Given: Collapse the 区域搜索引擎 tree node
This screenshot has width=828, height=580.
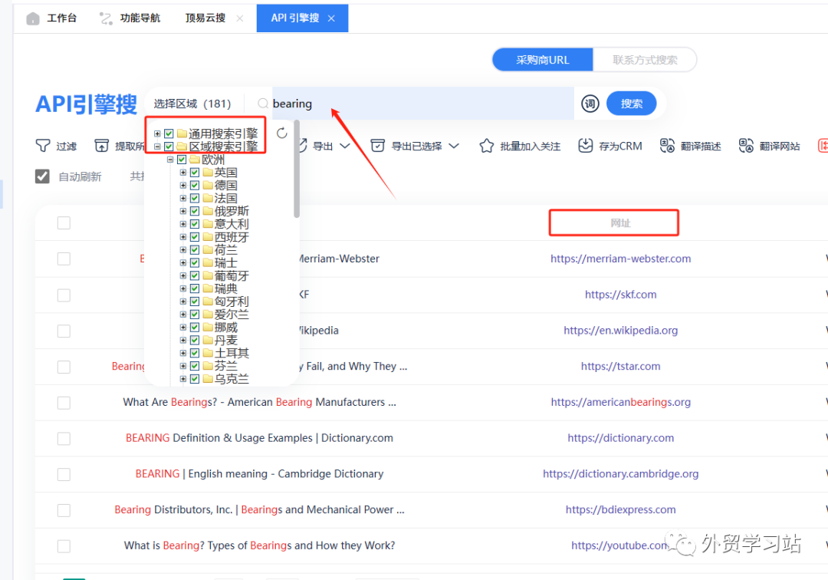Looking at the screenshot, I should click(x=157, y=147).
